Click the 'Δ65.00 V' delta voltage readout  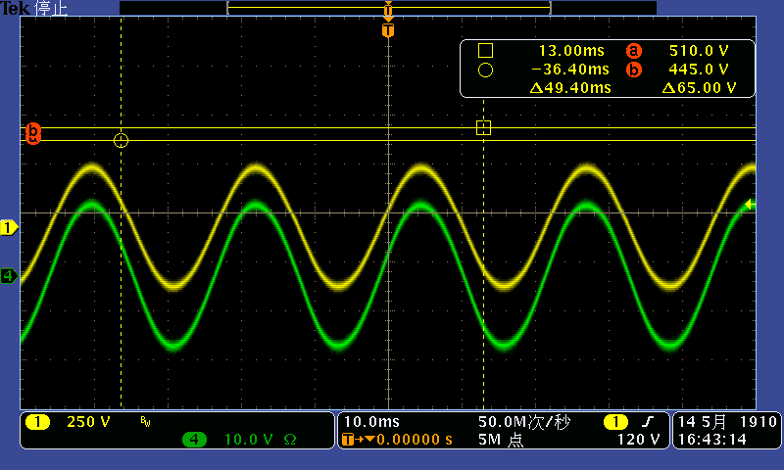click(700, 88)
